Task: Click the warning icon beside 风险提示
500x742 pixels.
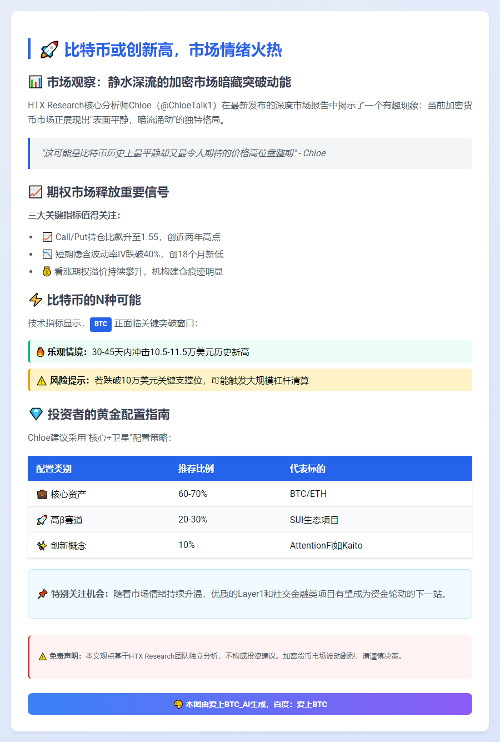Action: point(42,381)
